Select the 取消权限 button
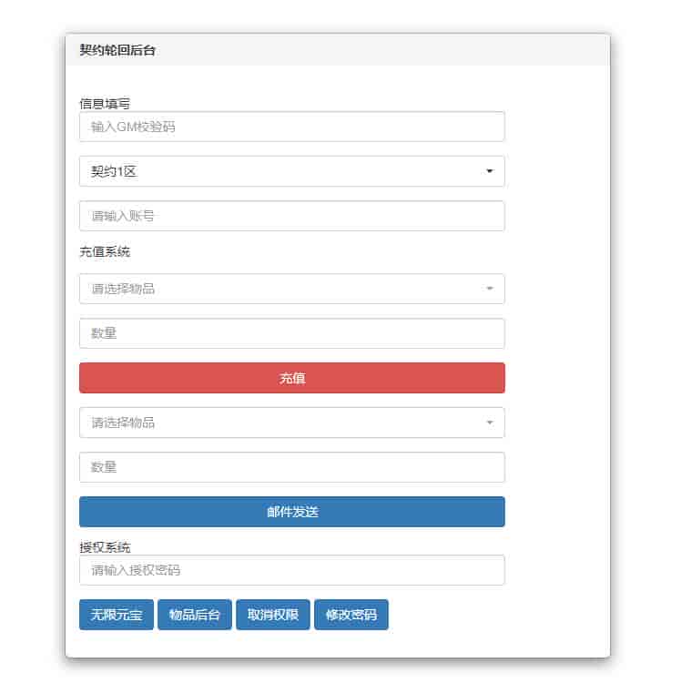Screen dimensions: 681x693 273,615
